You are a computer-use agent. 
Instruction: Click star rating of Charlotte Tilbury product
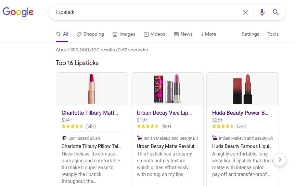[x=72, y=126]
